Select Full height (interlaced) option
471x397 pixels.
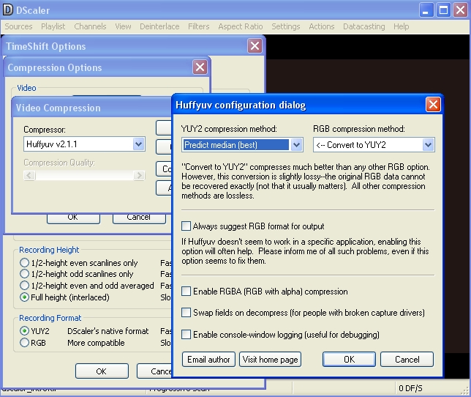click(24, 297)
